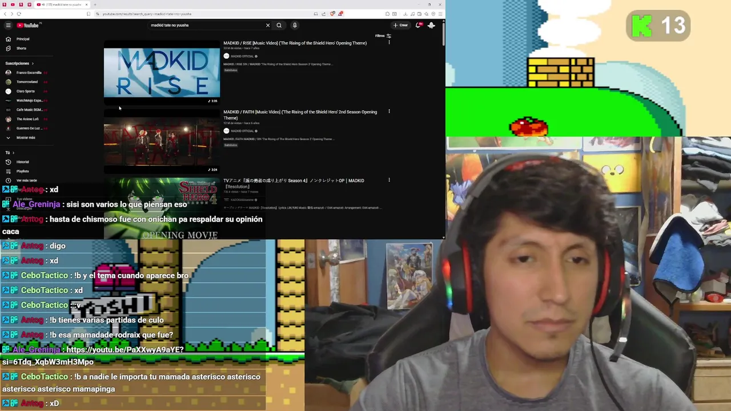Click Antog's 'tienes varias partidas' chat message
Viewport: 731px width, 411px height.
point(107,320)
